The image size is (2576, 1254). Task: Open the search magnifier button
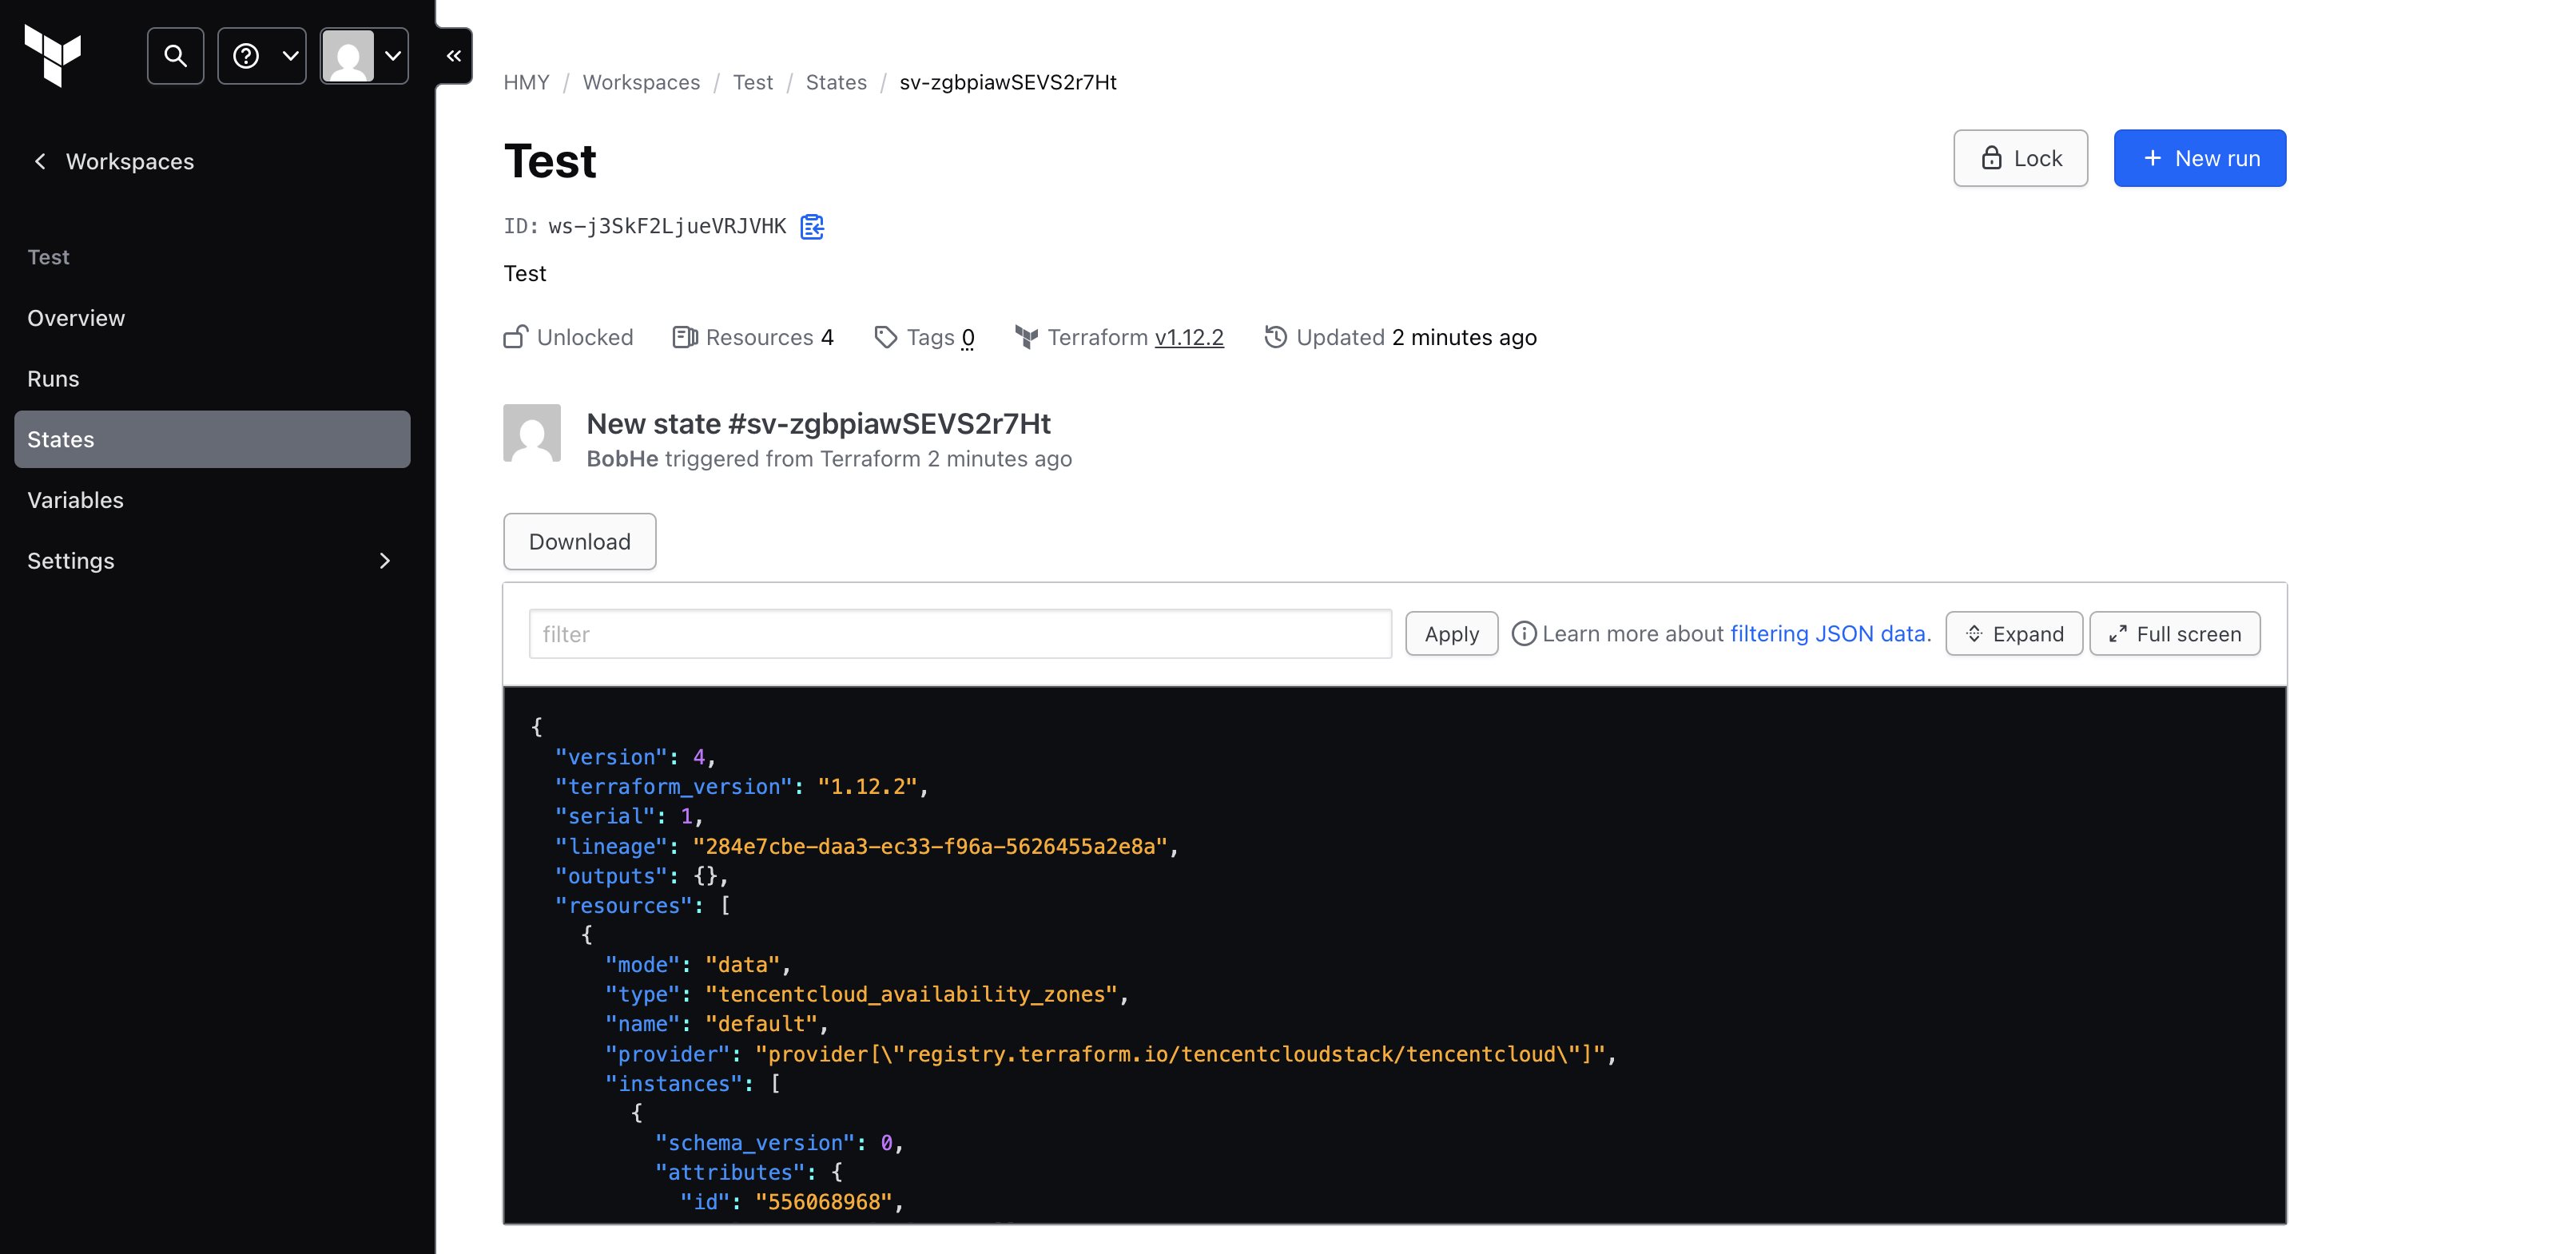[x=175, y=56]
